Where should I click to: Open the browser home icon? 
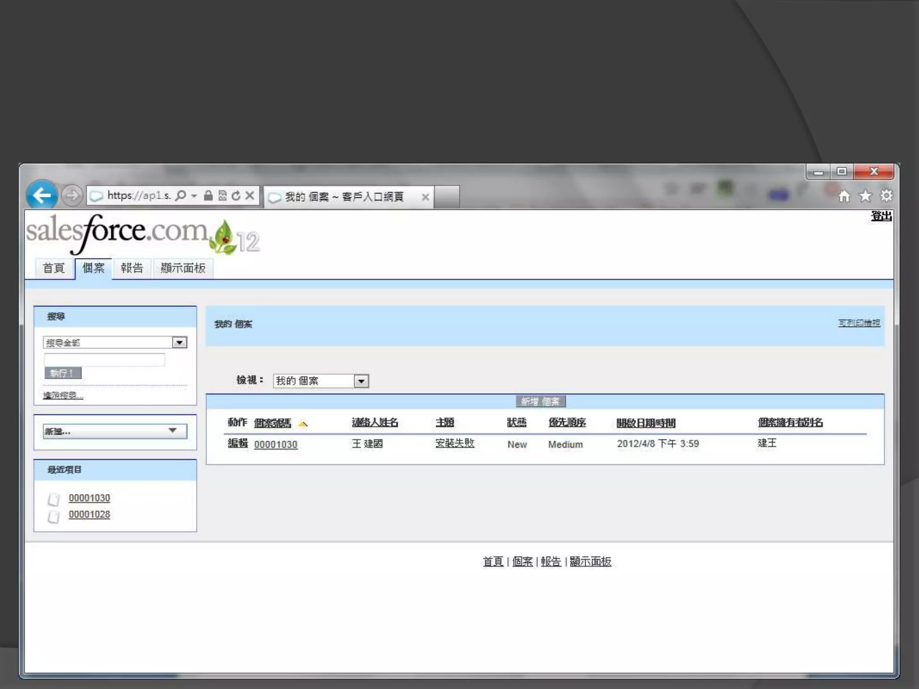click(844, 196)
